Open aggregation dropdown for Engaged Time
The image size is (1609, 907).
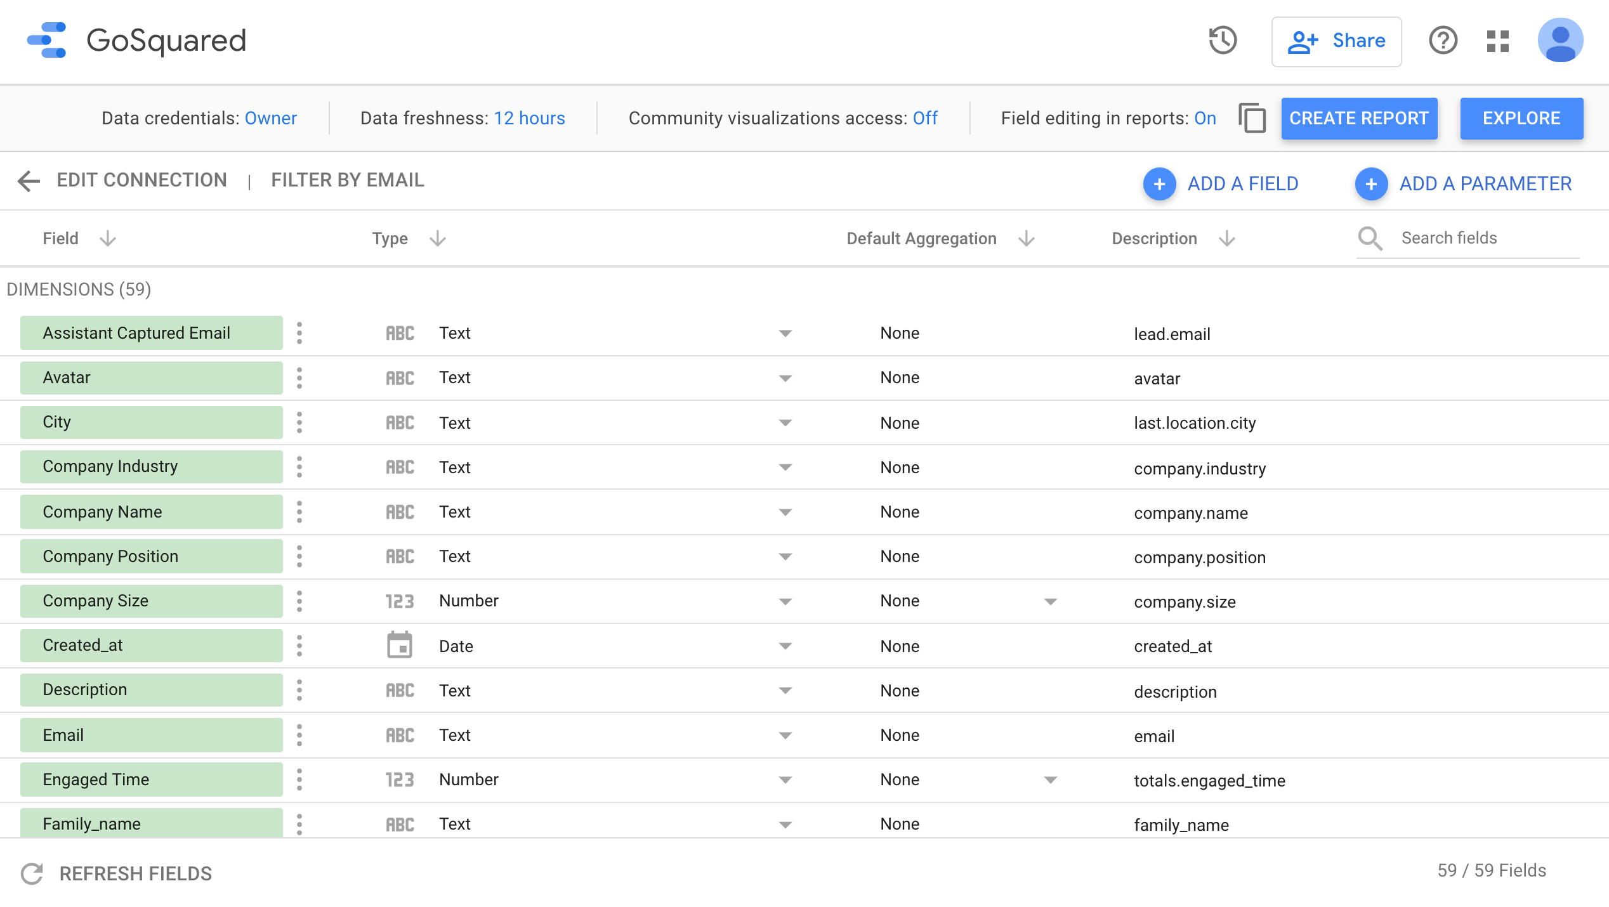[1050, 780]
